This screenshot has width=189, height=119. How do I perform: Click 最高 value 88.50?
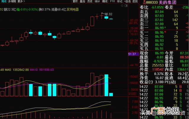[x=184, y=57]
